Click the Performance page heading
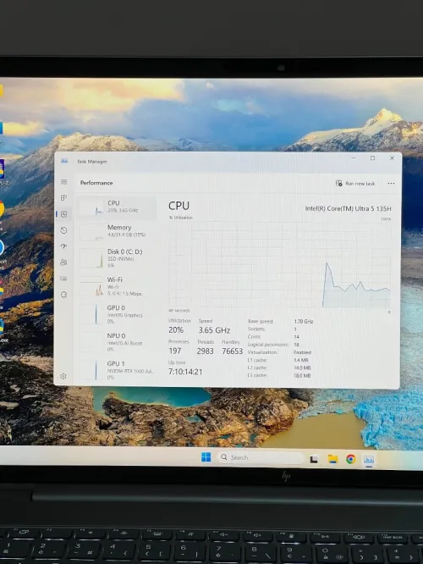423x564 pixels. (96, 183)
